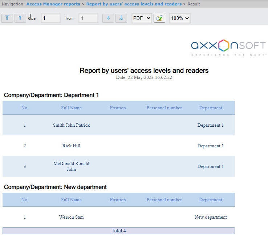Open Report by users' access levels breadcrumb
This screenshot has height=236, width=268.
pyautogui.click(x=134, y=4)
